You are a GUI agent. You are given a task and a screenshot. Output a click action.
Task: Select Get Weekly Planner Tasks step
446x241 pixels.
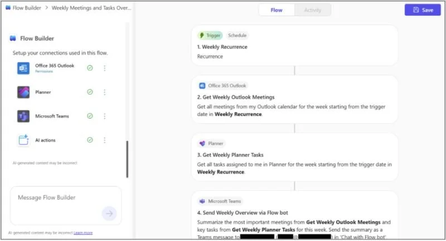pyautogui.click(x=230, y=155)
